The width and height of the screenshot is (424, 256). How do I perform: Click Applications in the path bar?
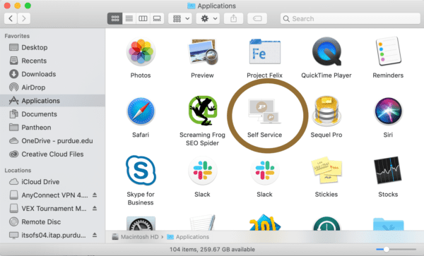pos(188,237)
